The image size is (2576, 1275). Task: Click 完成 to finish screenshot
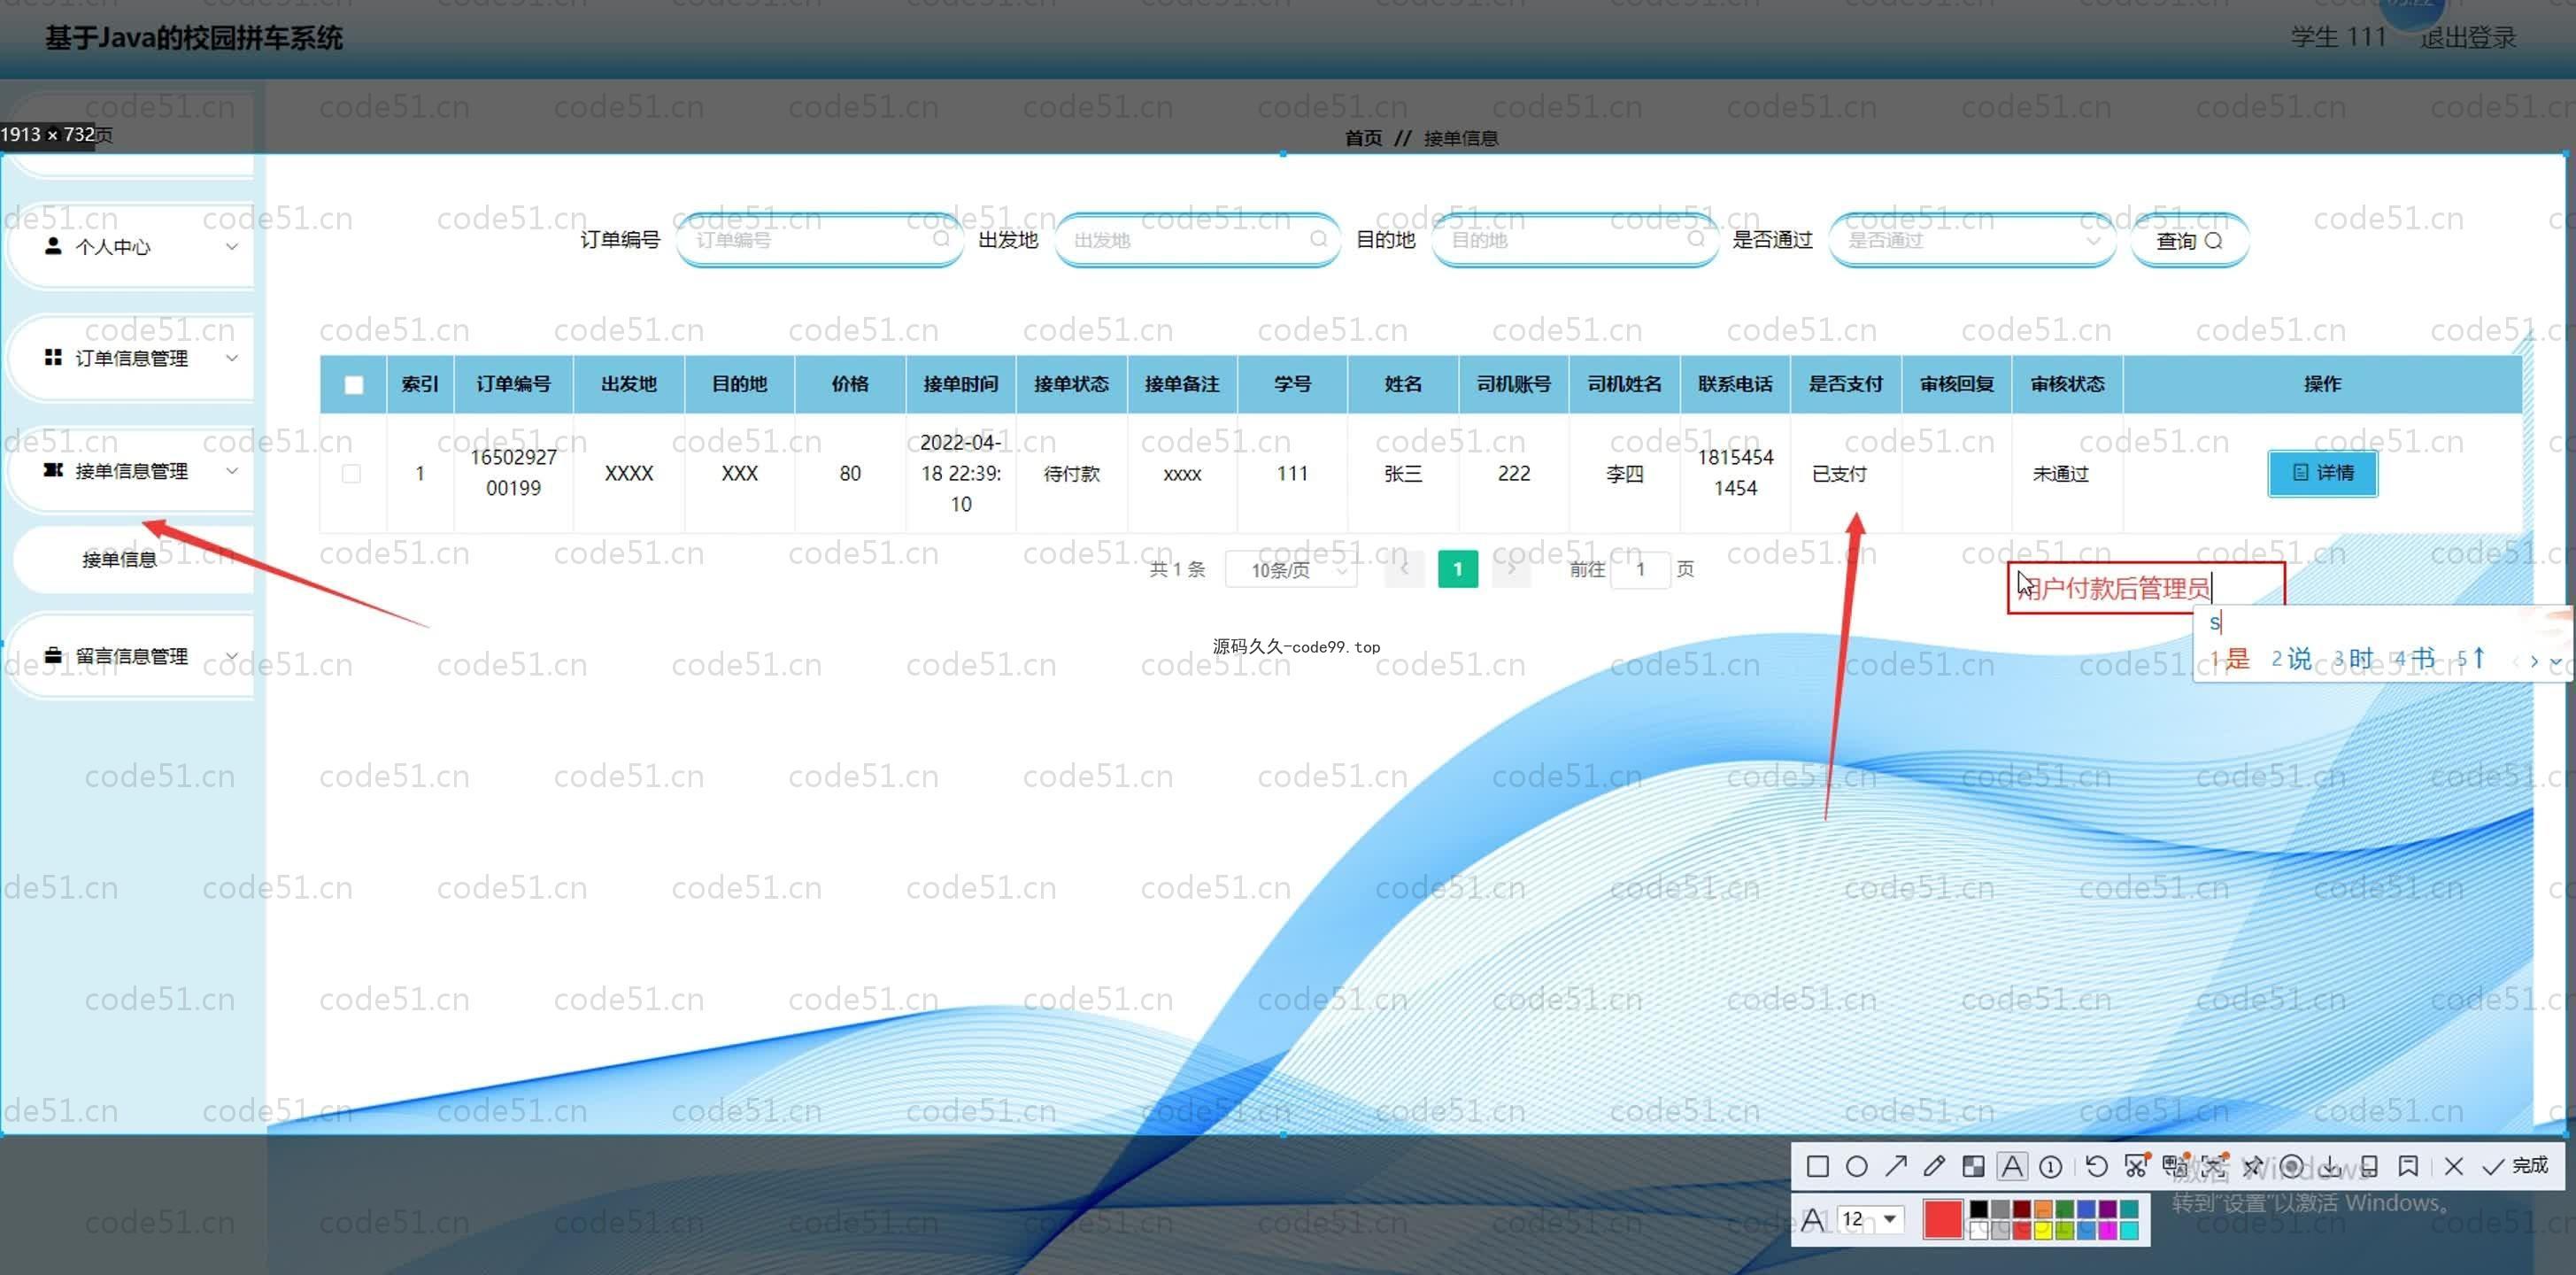(2516, 1166)
